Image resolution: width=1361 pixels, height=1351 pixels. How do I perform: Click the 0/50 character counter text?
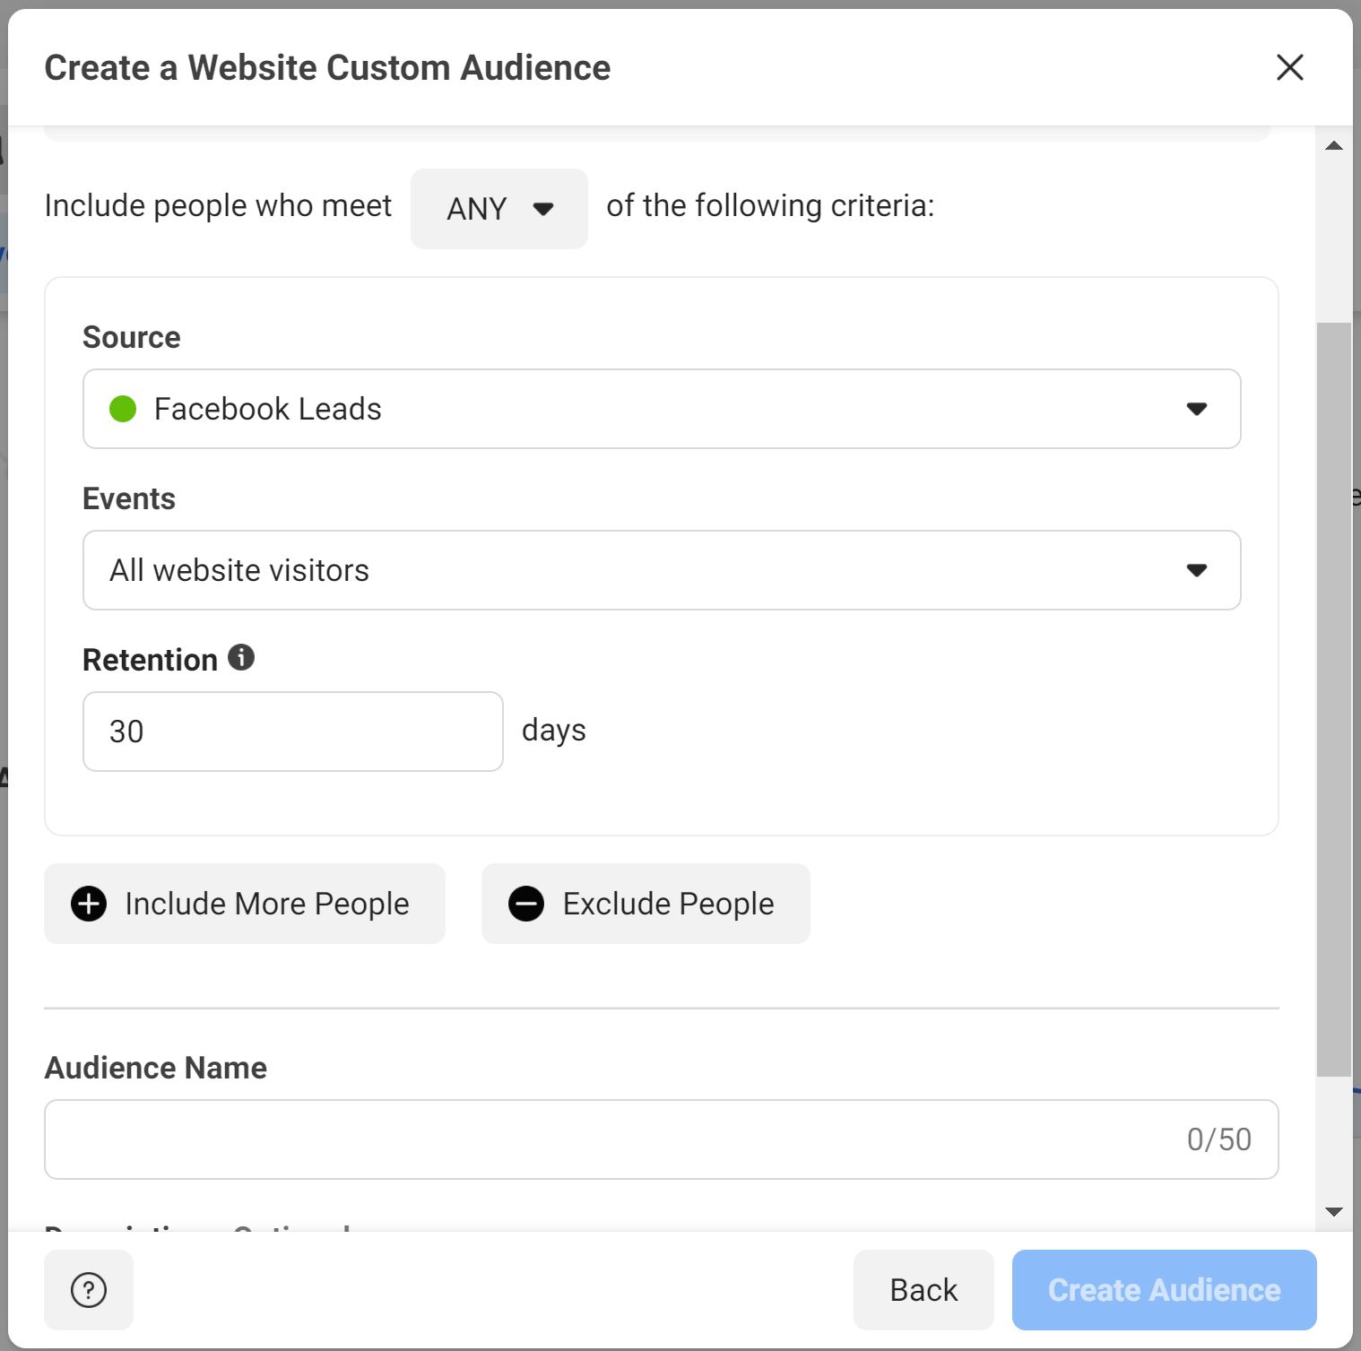1219,1139
